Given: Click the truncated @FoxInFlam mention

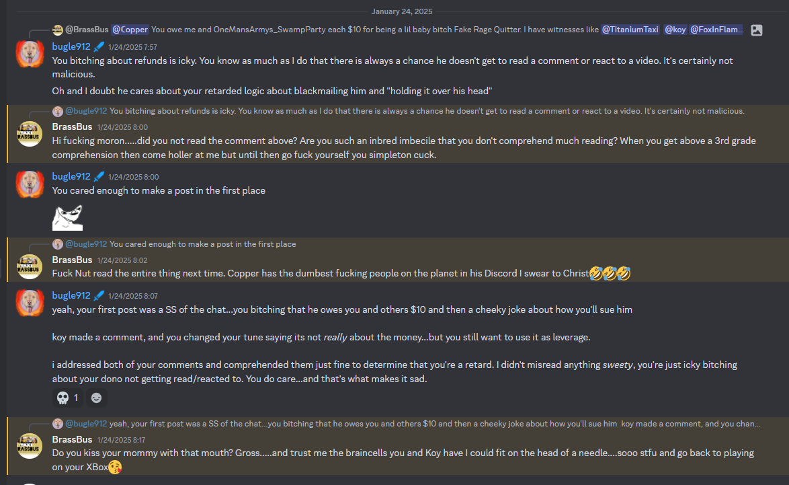Looking at the screenshot, I should [x=716, y=30].
